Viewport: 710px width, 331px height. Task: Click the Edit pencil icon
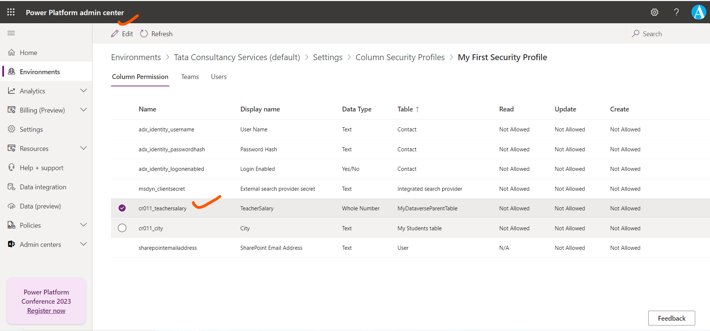tap(115, 34)
